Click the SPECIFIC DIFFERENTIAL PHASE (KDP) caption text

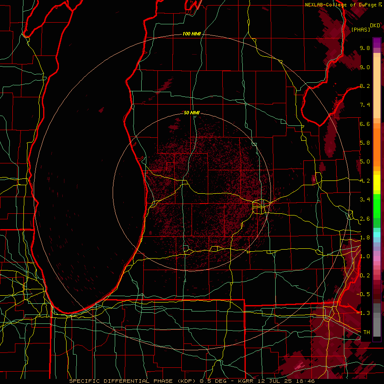click(133, 381)
